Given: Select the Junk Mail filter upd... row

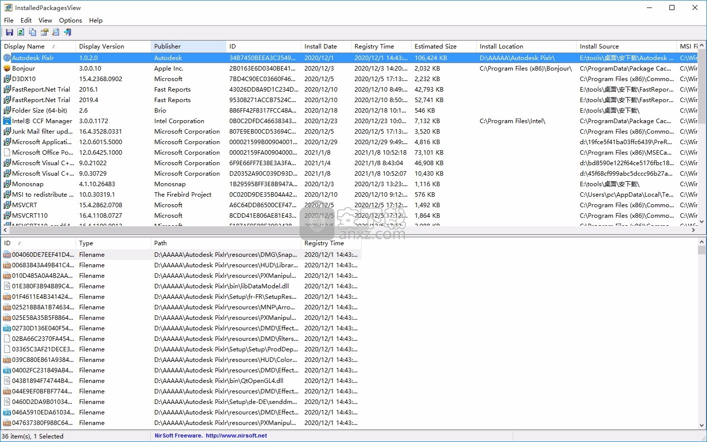Looking at the screenshot, I should (349, 132).
